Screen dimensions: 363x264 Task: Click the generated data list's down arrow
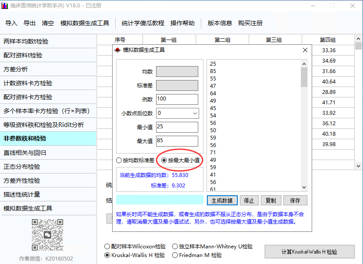pos(304,187)
